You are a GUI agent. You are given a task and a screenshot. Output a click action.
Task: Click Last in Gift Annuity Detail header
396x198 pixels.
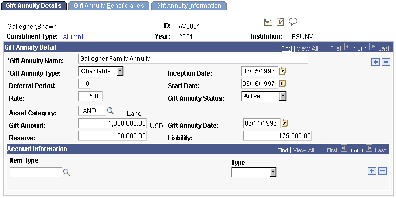tap(384, 48)
